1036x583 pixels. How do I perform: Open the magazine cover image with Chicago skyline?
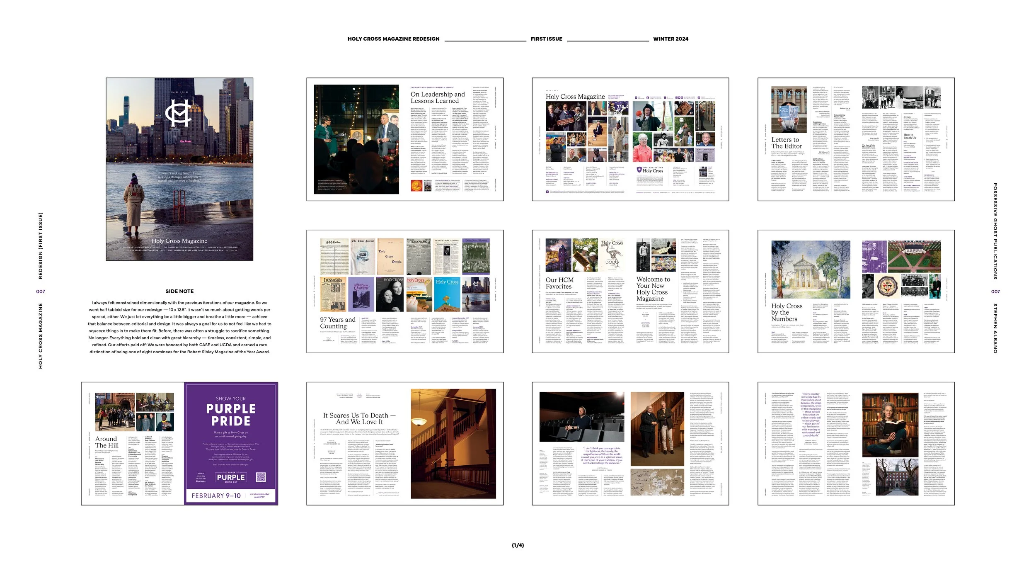point(179,169)
